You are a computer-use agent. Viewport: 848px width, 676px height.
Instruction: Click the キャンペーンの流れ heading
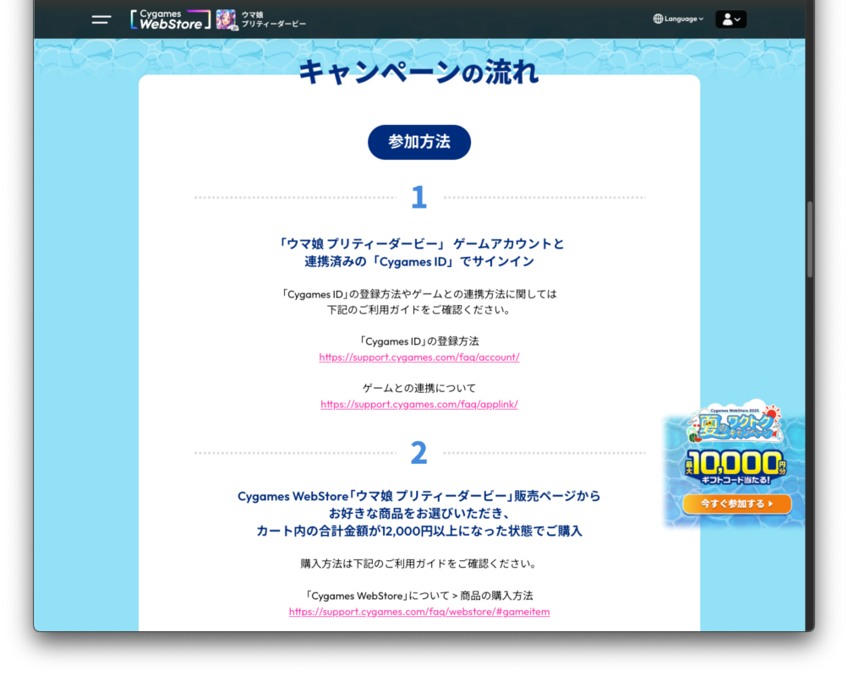pos(419,73)
